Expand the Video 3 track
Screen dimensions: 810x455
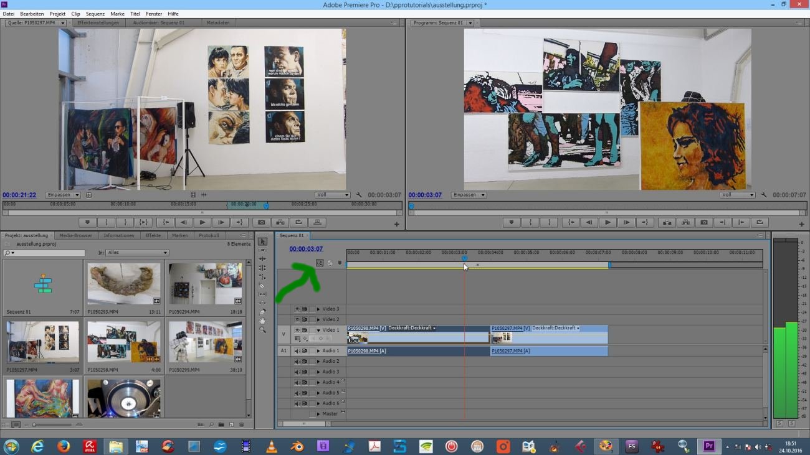pos(318,309)
